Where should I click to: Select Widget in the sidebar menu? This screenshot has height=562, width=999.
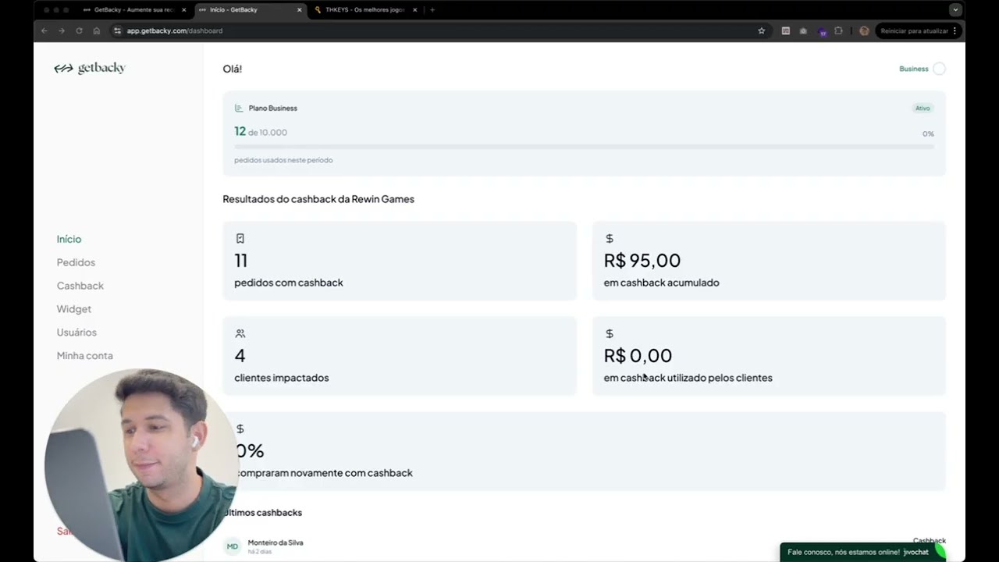point(73,309)
